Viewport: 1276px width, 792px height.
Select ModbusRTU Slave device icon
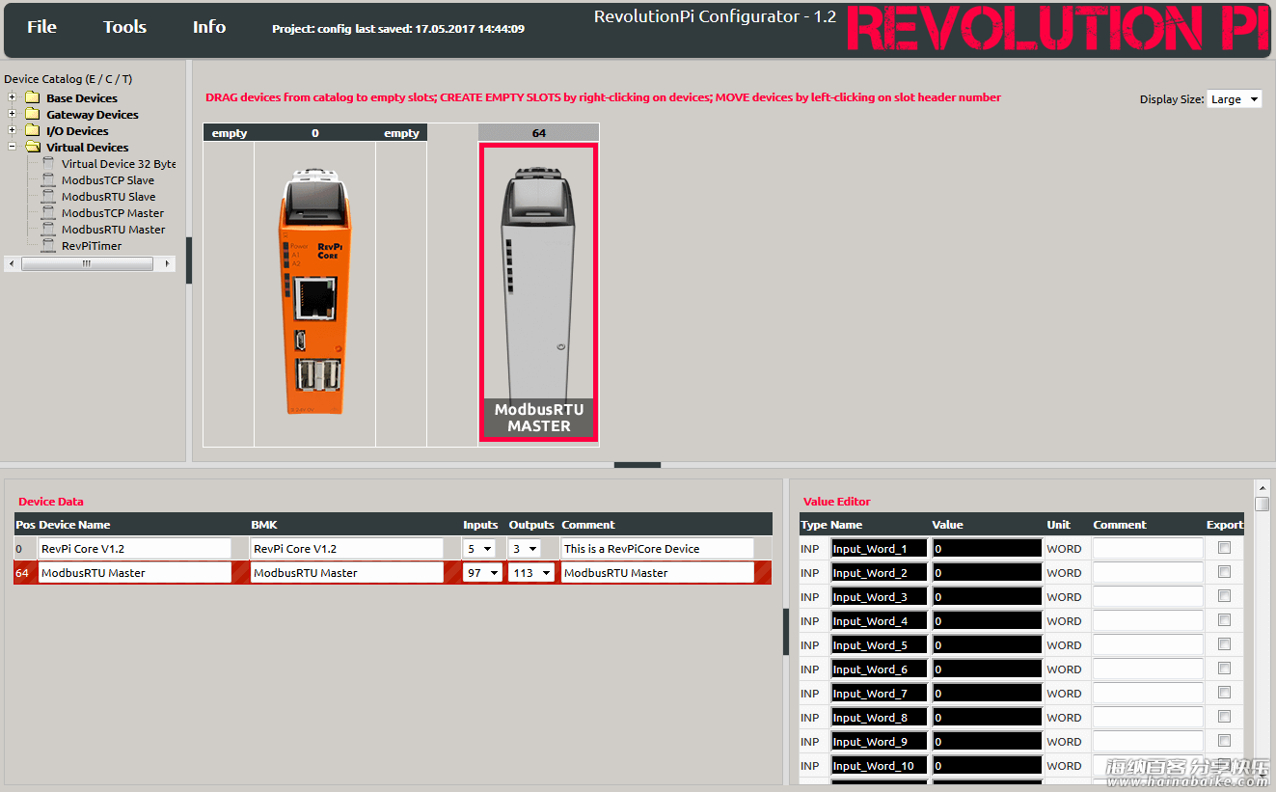(49, 197)
